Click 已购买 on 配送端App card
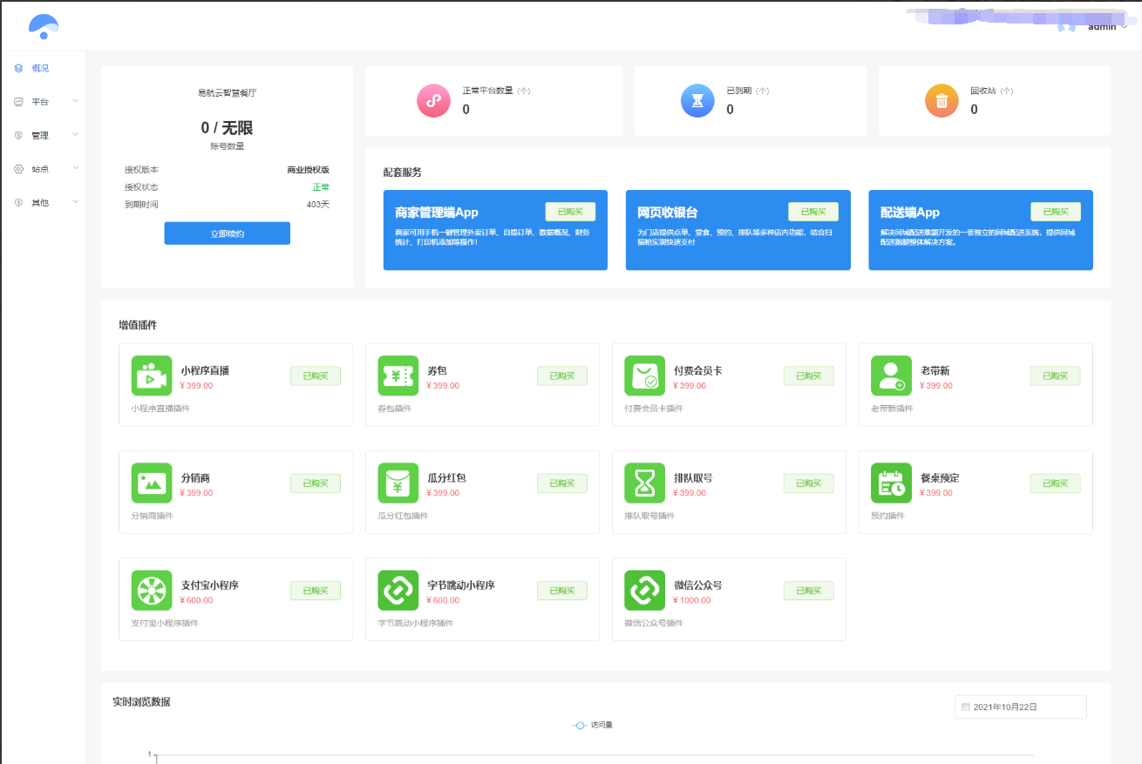Screen dimensions: 1142x764 (x=1056, y=212)
